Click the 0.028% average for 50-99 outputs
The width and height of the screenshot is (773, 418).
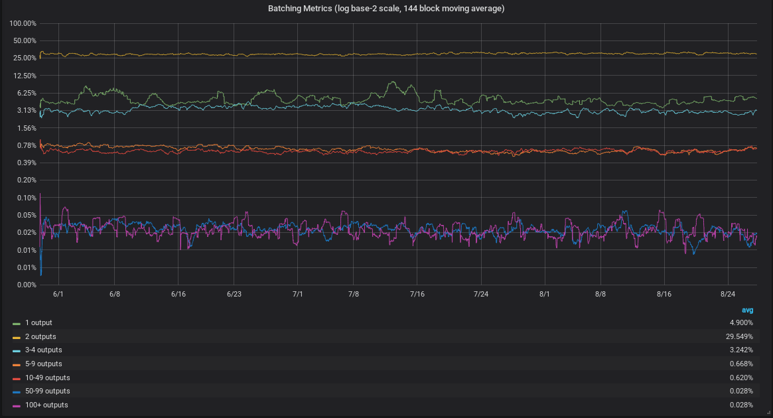(x=741, y=391)
